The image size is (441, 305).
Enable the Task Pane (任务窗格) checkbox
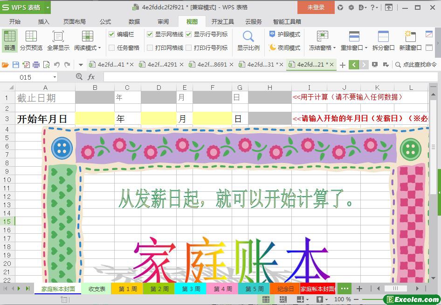click(112, 47)
